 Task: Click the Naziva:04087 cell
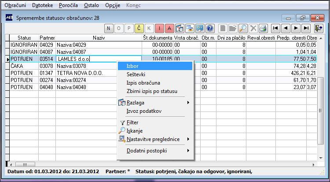99,52
